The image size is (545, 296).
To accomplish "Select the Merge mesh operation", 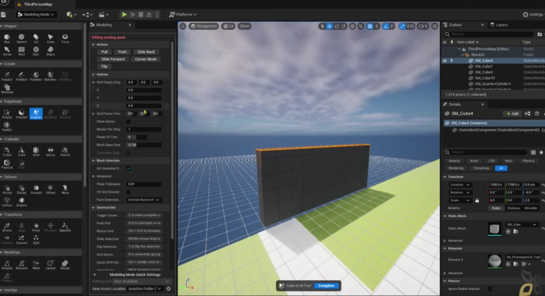I will pyautogui.click(x=65, y=265).
